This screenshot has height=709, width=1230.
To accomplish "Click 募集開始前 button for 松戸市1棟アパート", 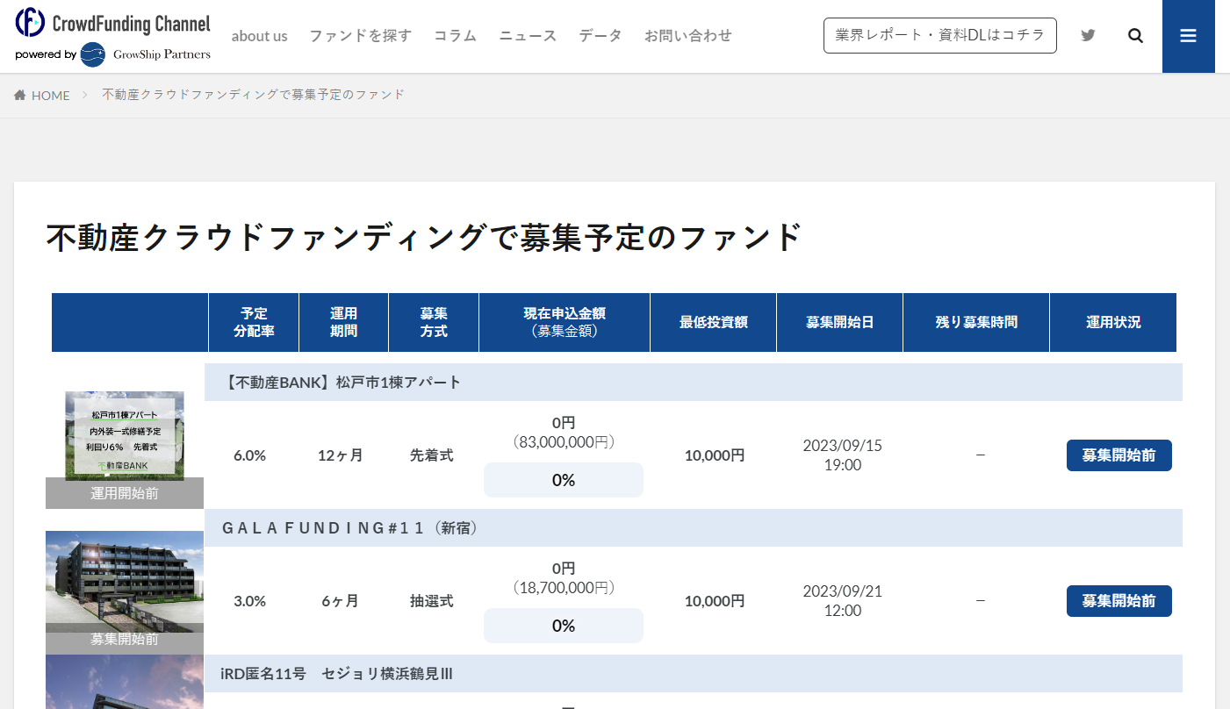I will [1119, 455].
